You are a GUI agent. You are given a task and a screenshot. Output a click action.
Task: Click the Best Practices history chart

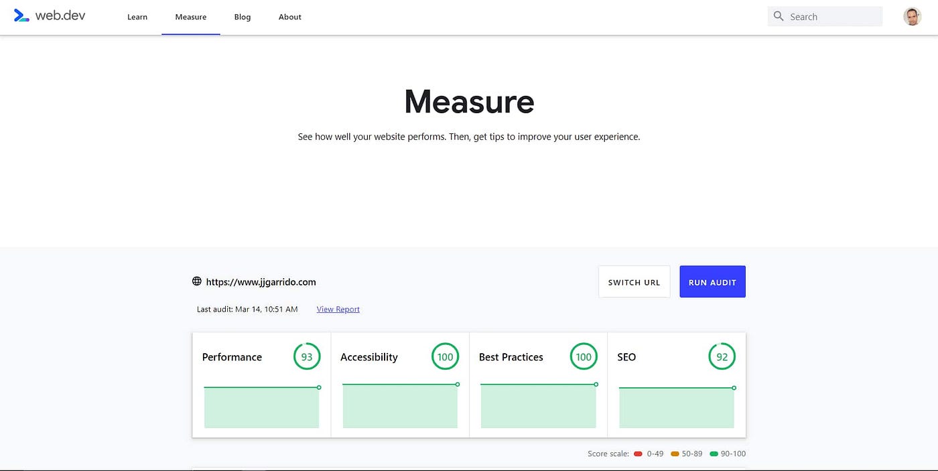point(538,405)
